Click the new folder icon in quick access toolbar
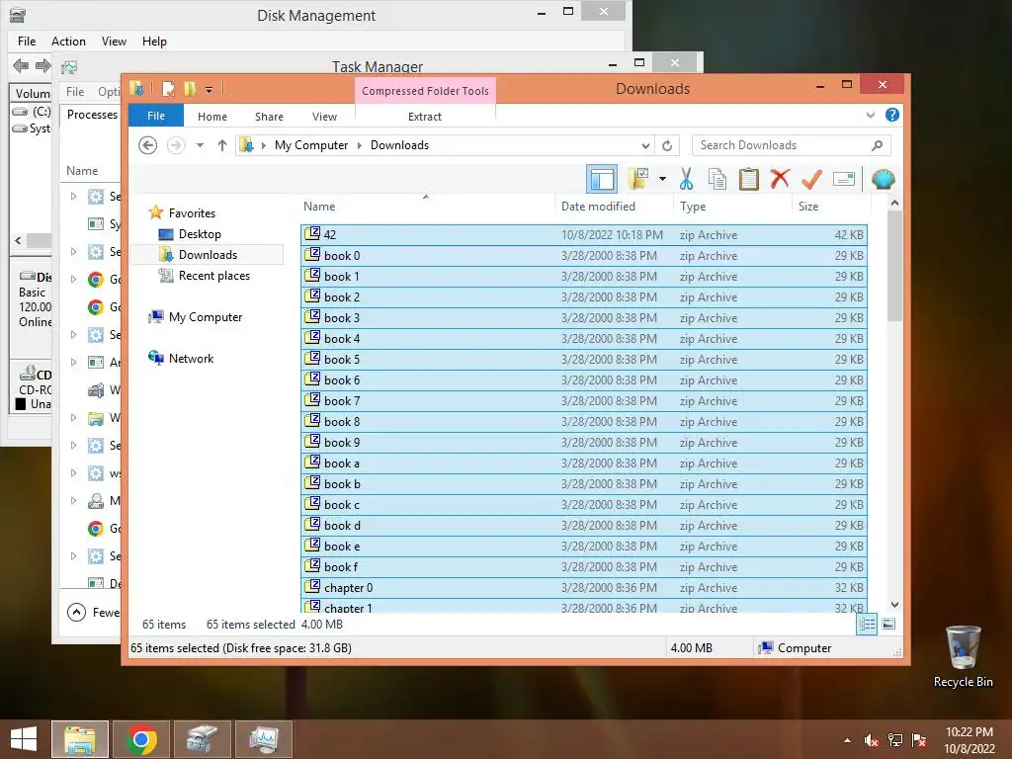This screenshot has height=759, width=1012. pos(190,89)
